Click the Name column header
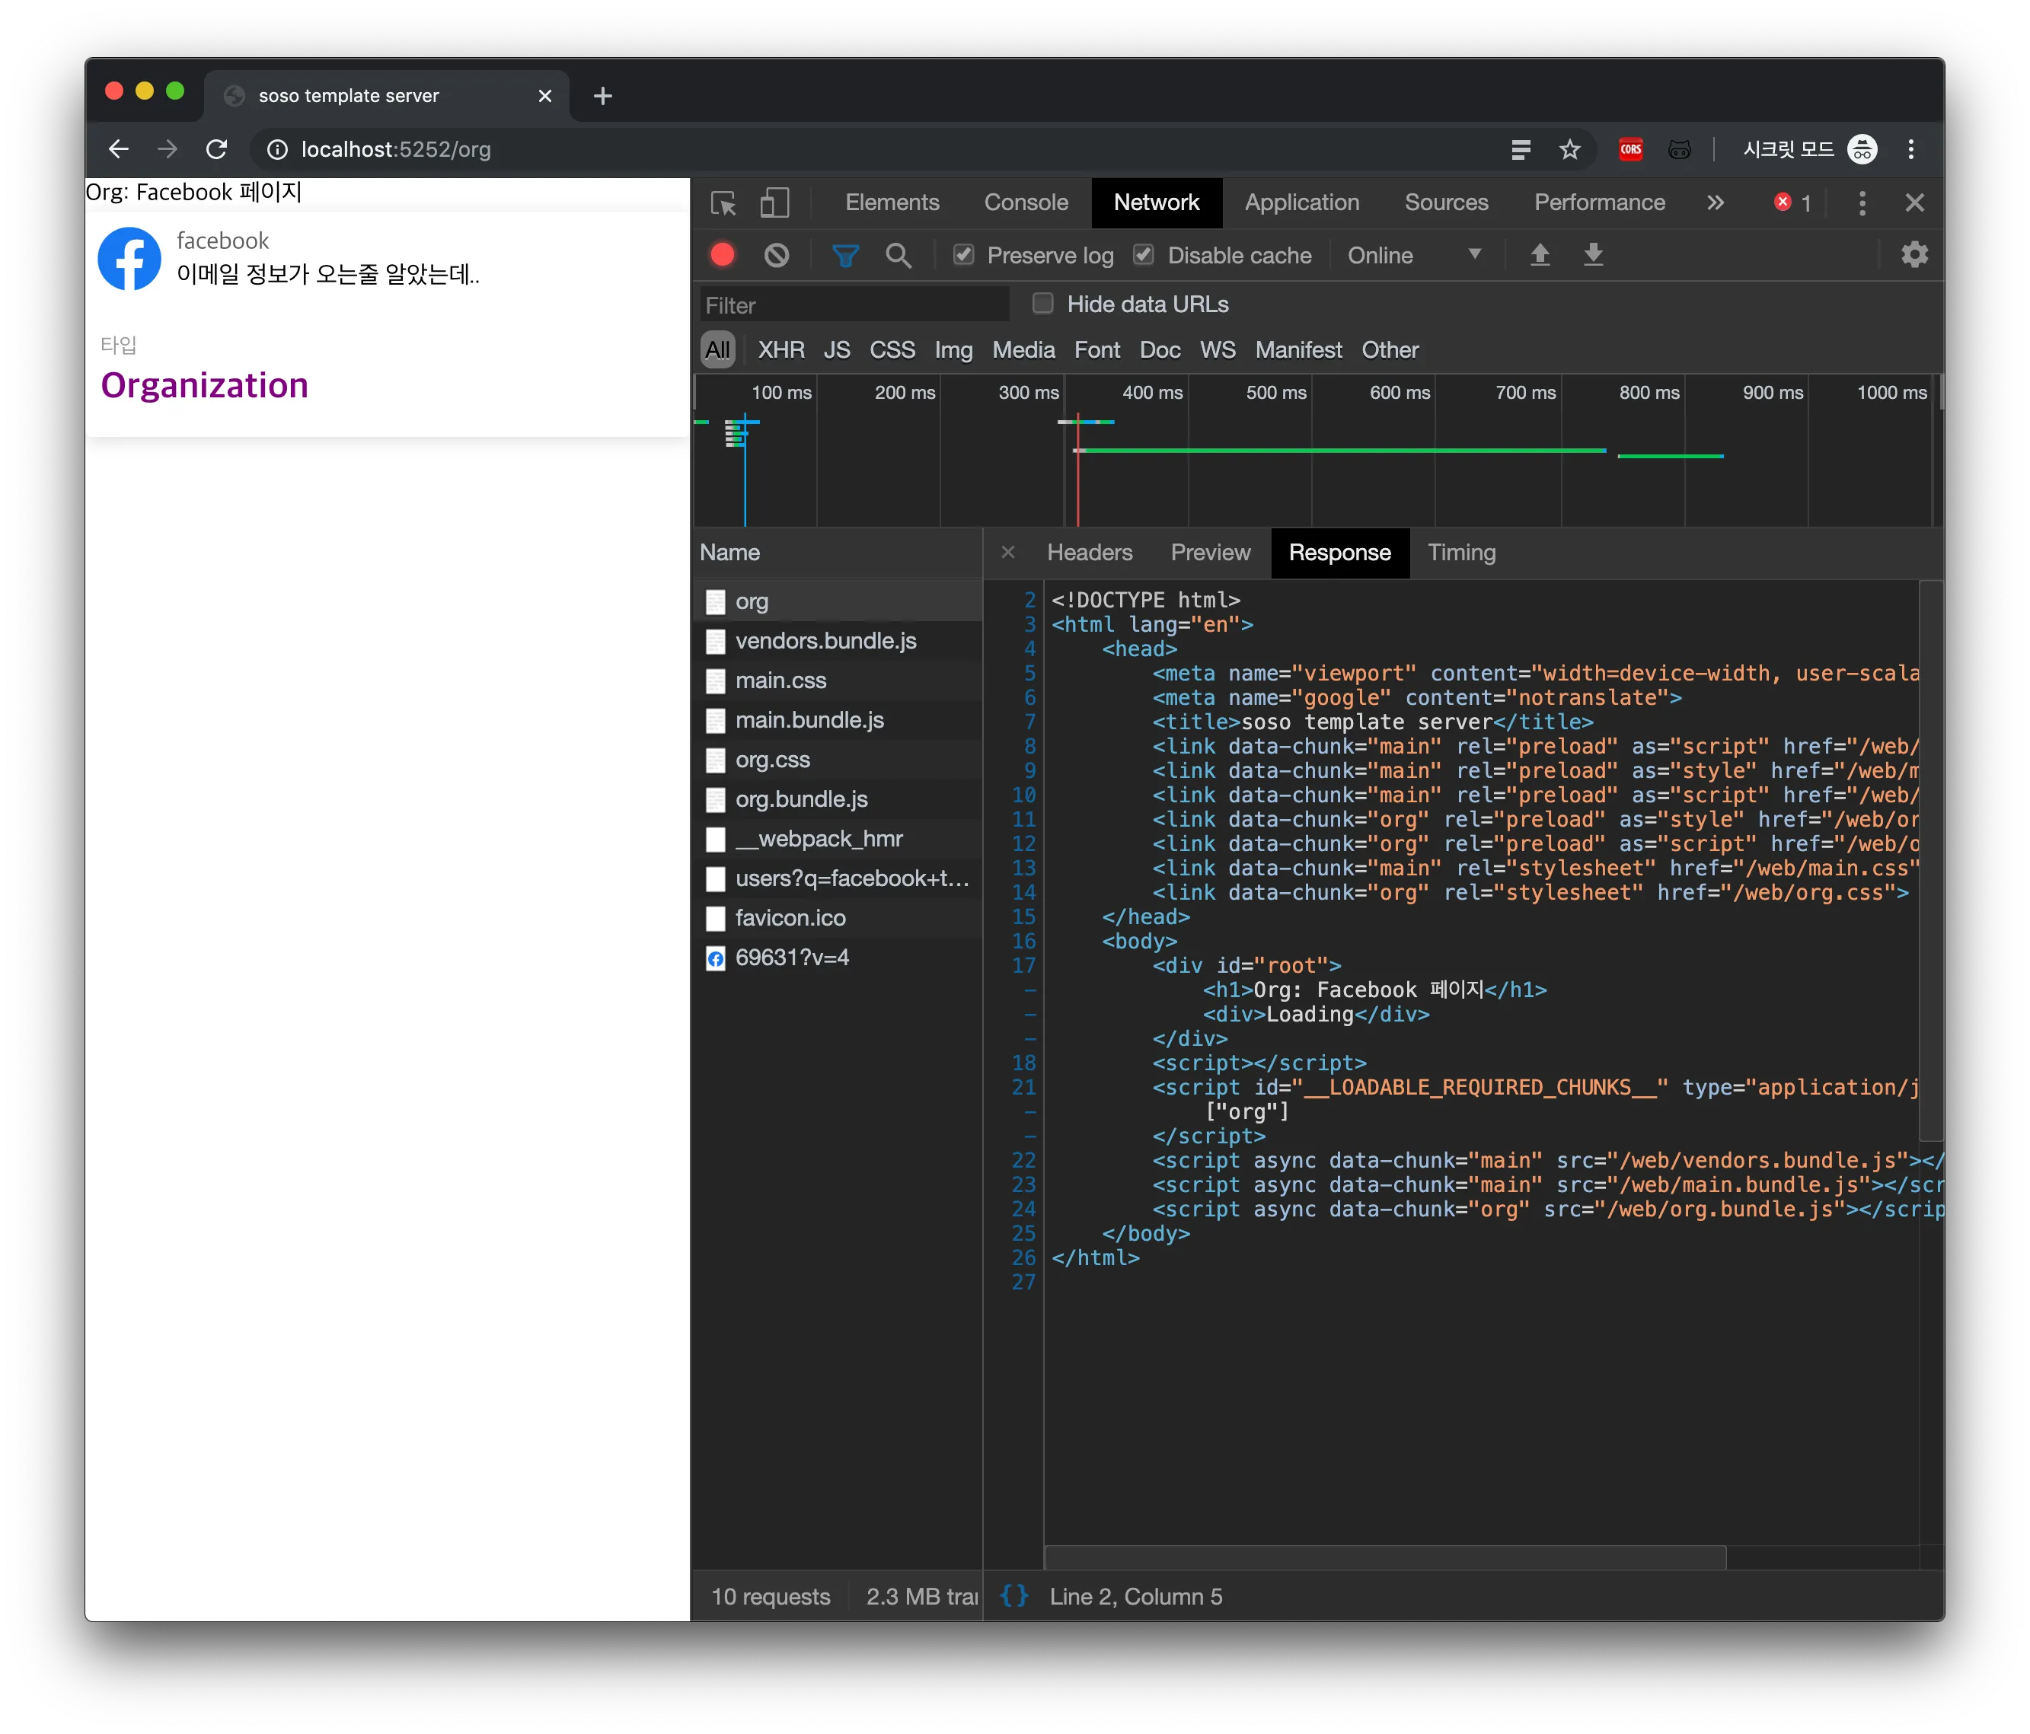The image size is (2030, 1734). tap(838, 553)
